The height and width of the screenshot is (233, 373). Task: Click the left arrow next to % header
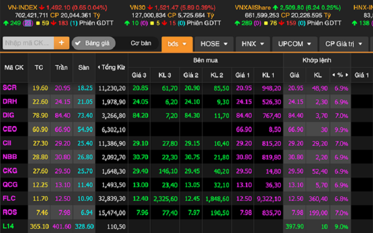pos(334,75)
